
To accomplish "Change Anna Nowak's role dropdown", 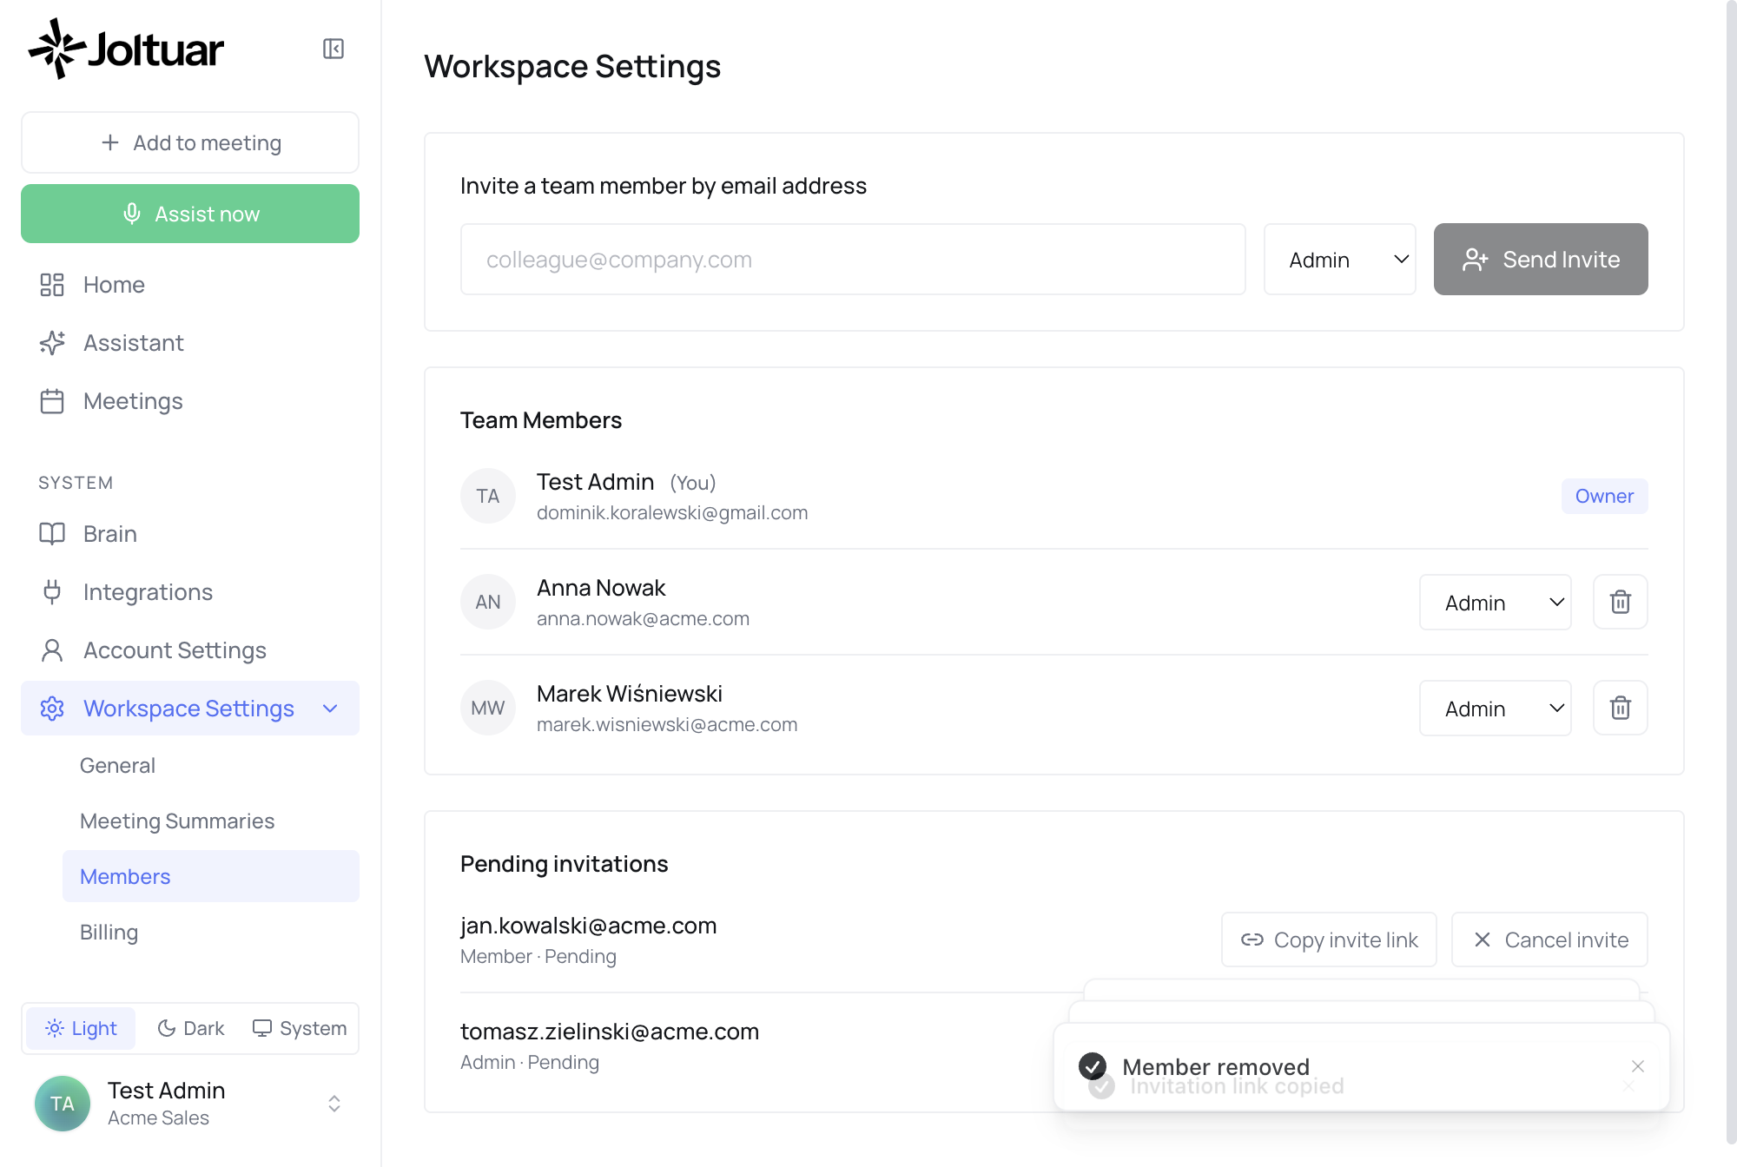I will [1496, 602].
